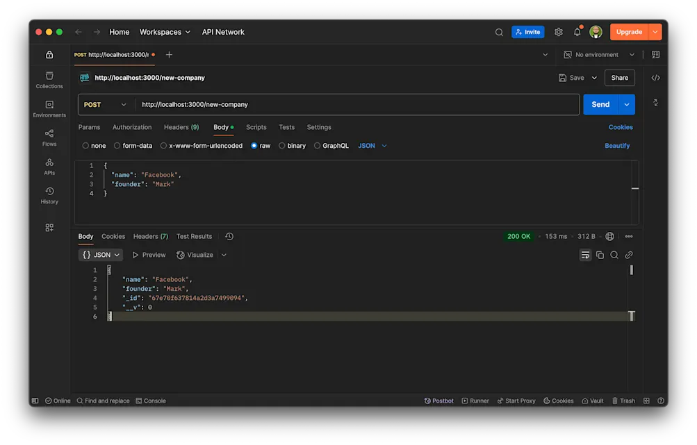The height and width of the screenshot is (445, 697).
Task: Open settings gear icon
Action: click(x=558, y=32)
